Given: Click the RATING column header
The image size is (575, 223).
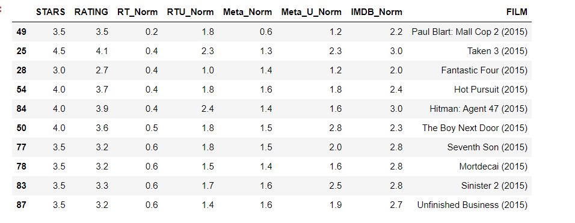Looking at the screenshot, I should click(91, 12).
